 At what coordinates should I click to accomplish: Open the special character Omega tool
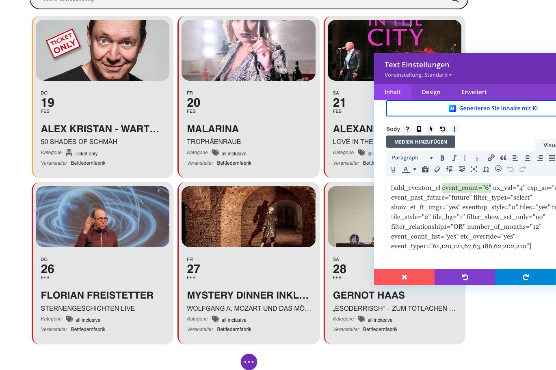click(486, 169)
